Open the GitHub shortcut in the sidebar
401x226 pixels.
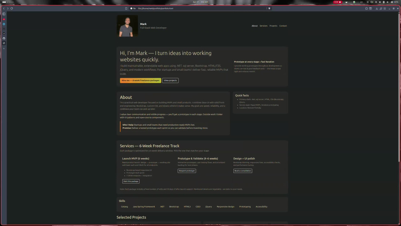point(4,39)
